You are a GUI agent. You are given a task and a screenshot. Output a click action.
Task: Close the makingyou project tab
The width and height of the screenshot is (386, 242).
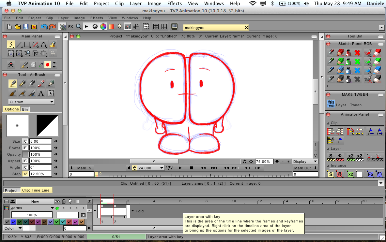pyautogui.click(x=246, y=27)
